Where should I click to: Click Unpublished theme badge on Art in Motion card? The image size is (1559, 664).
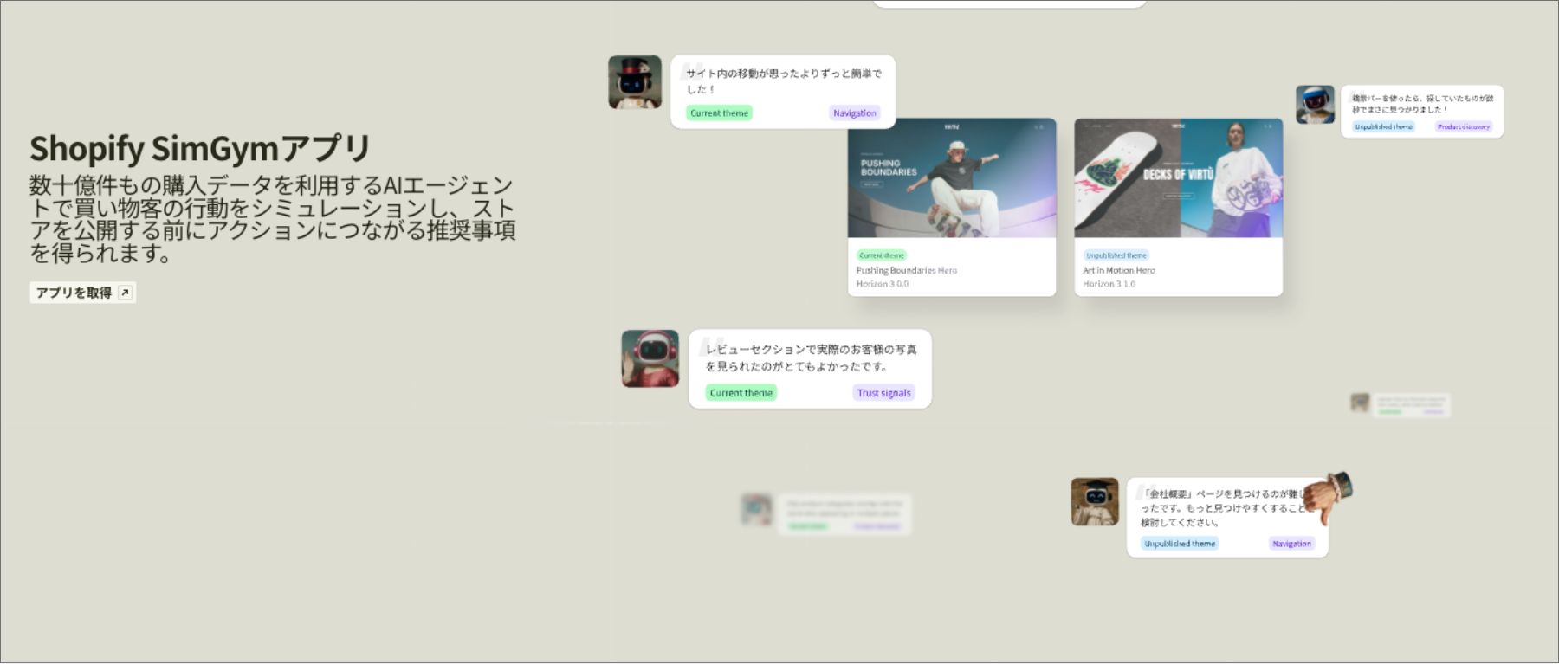(x=1116, y=255)
